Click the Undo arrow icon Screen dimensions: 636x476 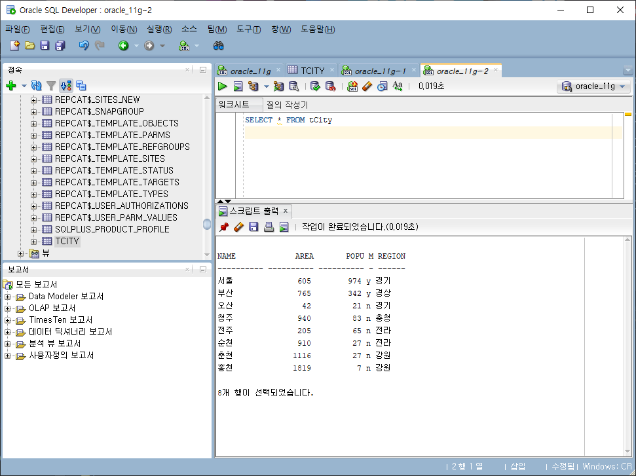pyautogui.click(x=84, y=45)
